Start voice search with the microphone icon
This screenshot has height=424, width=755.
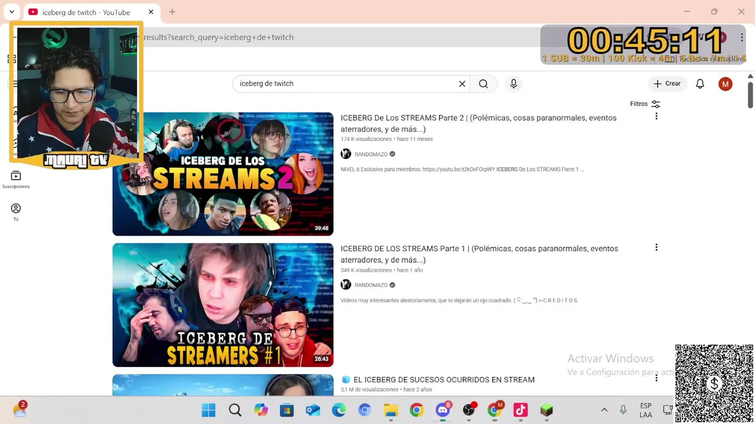coord(514,84)
